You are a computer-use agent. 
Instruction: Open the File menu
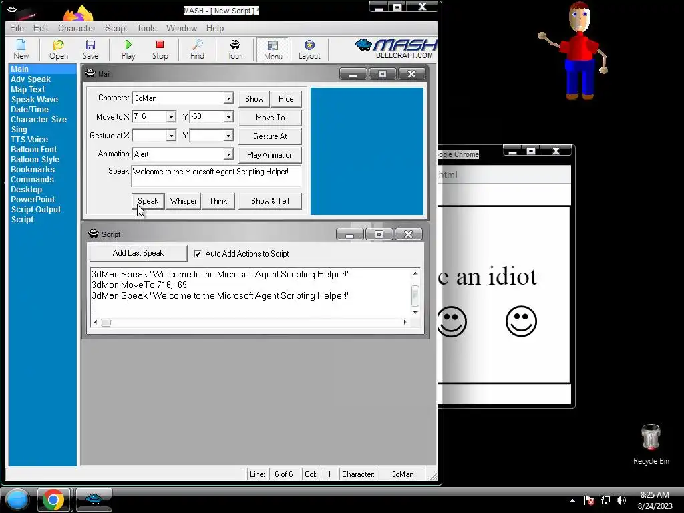tap(17, 28)
